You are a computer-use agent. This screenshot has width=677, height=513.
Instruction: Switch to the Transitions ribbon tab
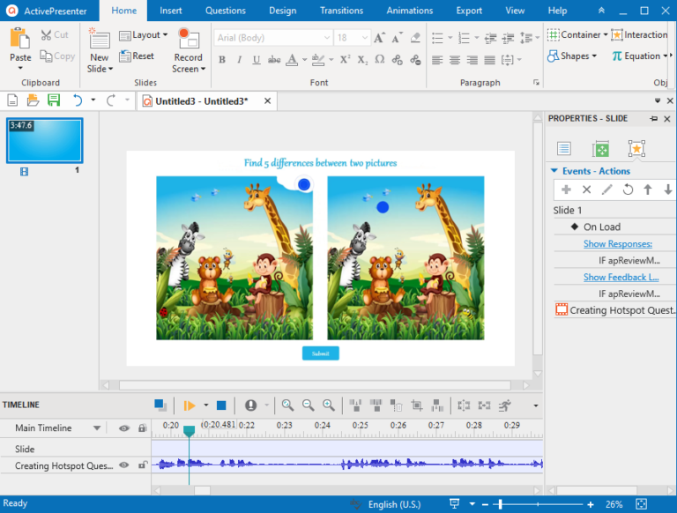tap(341, 11)
